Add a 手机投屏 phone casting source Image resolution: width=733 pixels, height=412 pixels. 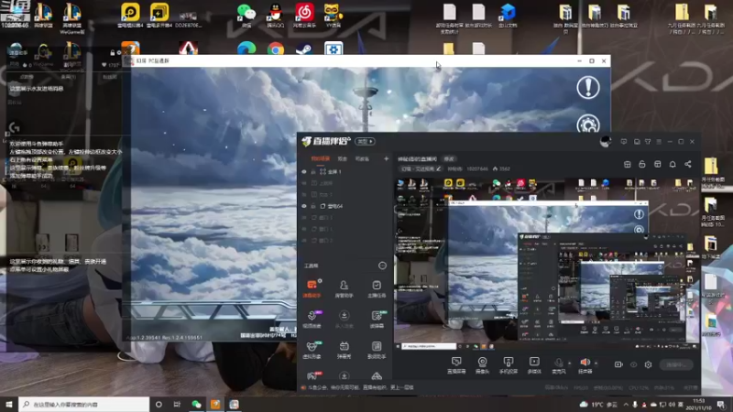click(x=509, y=364)
